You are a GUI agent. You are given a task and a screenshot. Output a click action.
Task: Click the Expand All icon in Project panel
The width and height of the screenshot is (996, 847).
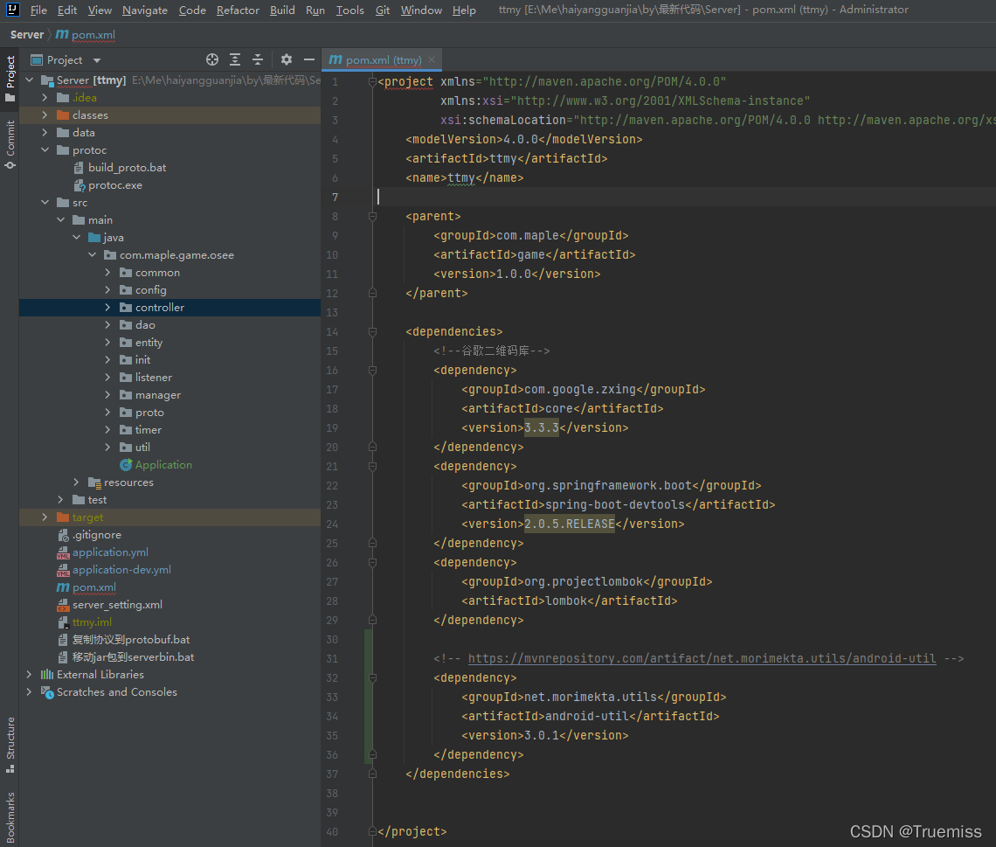235,59
